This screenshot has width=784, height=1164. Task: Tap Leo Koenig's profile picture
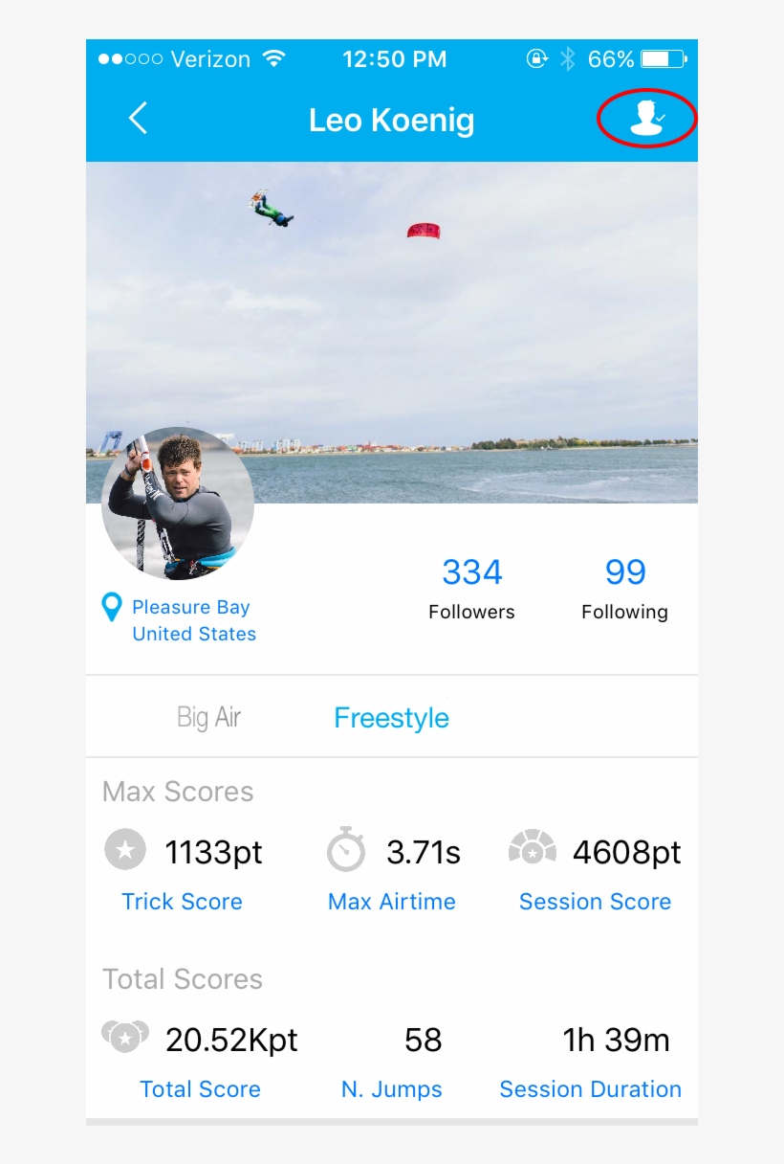pos(178,504)
